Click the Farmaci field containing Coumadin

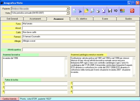click(79, 37)
